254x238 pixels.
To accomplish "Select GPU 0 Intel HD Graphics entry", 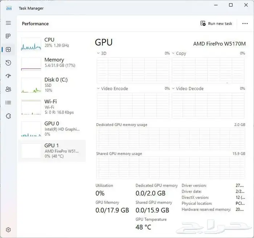I will point(52,129).
